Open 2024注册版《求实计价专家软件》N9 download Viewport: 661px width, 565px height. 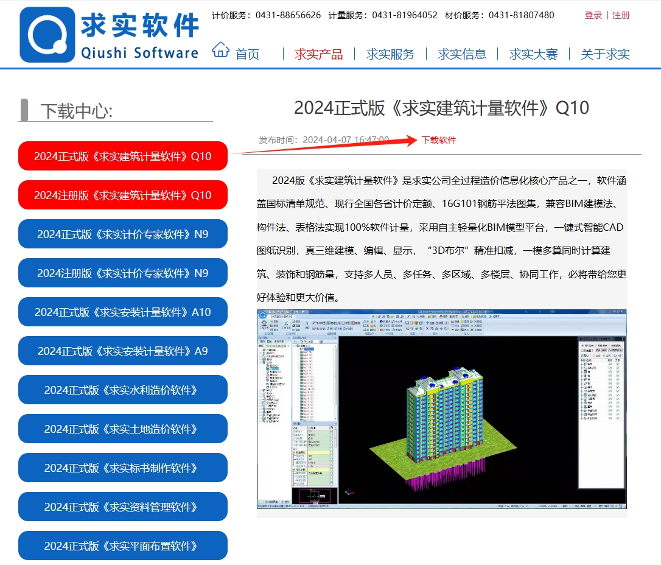pos(123,273)
